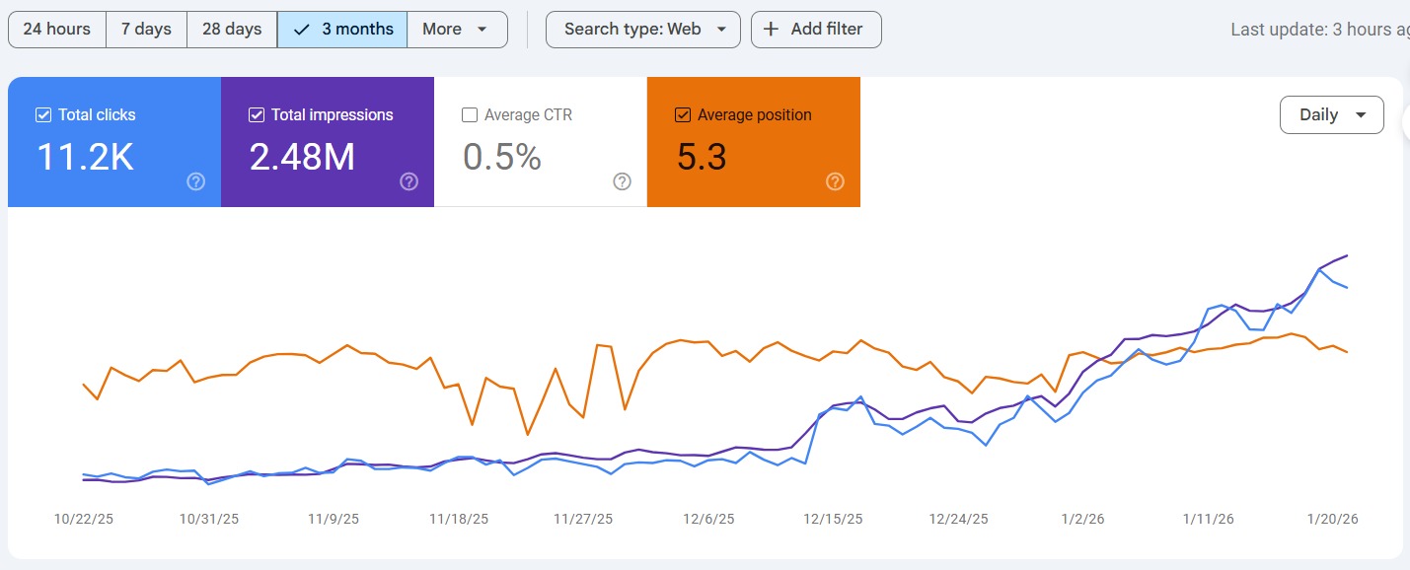Click help icon on Average position card
Screen dimensions: 1410x570
[x=835, y=181]
